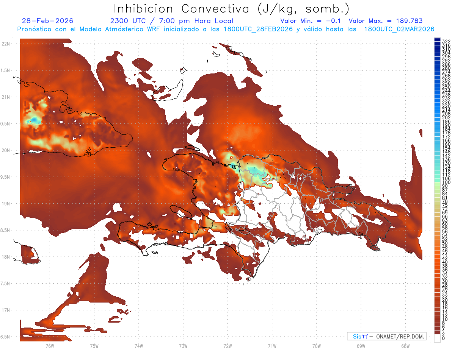Click the title "Inhibicion Convectiva (J/kg, somb.)"
The width and height of the screenshot is (455, 351).
(x=232, y=9)
